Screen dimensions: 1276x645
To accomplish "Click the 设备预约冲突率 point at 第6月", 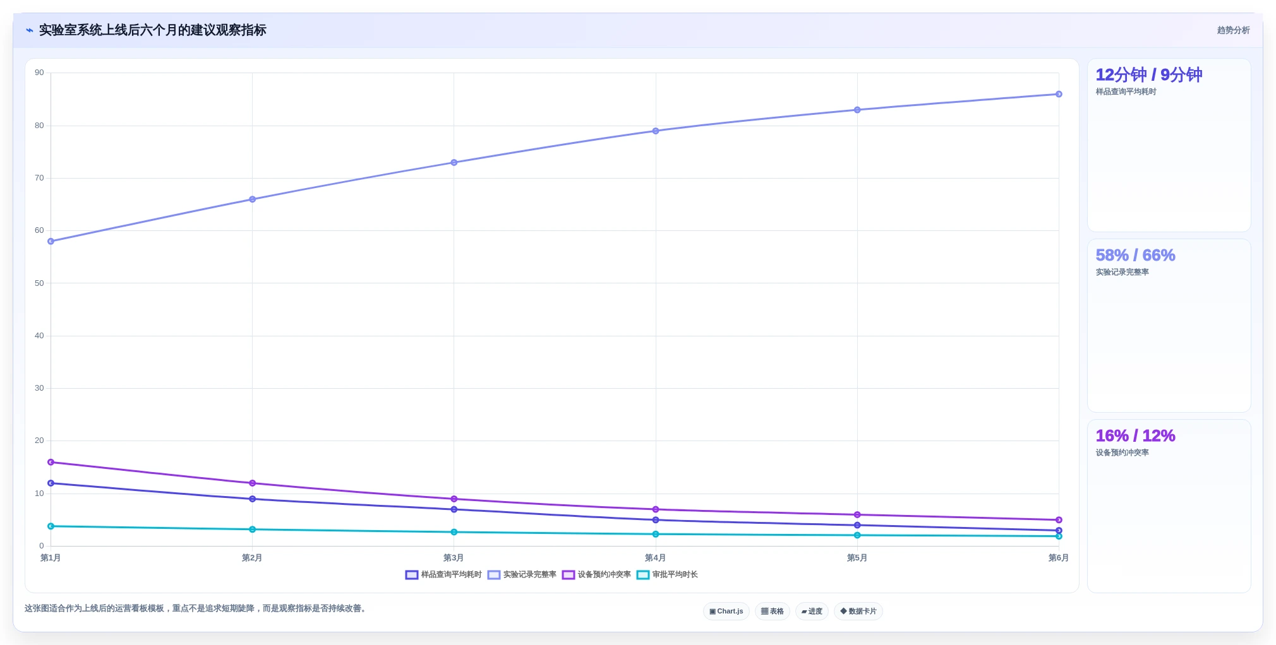I will tap(1059, 519).
